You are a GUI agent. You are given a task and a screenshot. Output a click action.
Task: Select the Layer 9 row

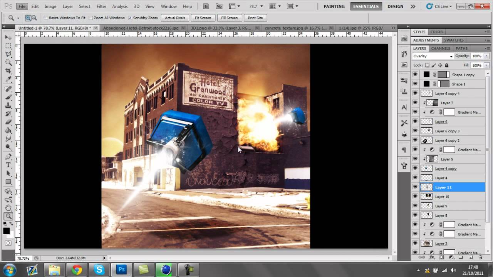tap(448, 206)
